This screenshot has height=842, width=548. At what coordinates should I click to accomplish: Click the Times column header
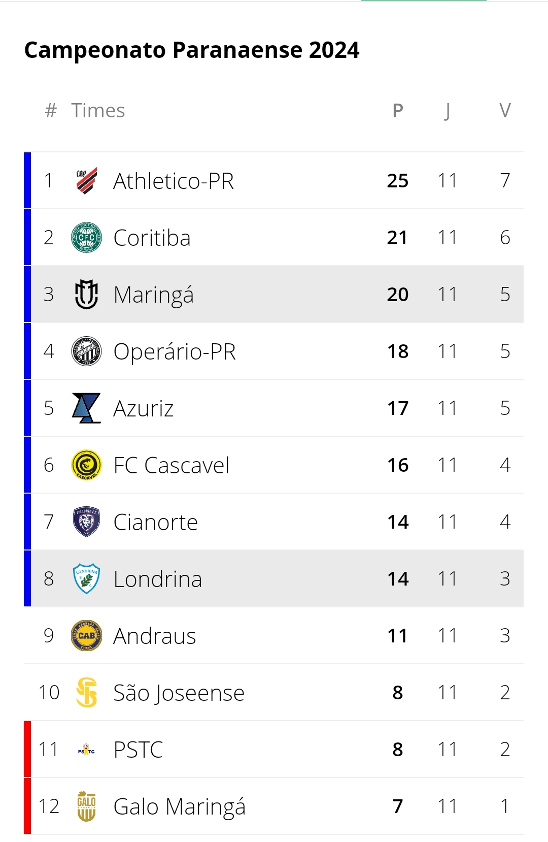98,111
